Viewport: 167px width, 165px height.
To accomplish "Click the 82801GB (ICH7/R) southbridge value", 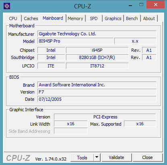I will (97, 57).
